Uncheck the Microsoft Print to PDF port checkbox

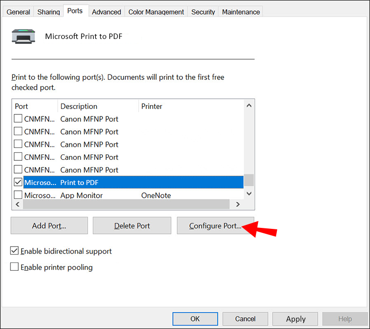18,182
